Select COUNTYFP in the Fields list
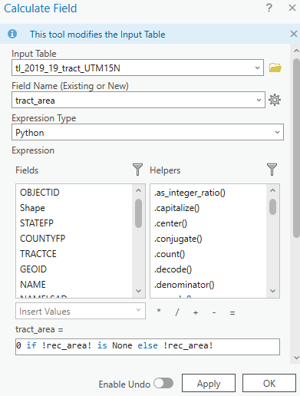This screenshot has width=300, height=396. coord(42,239)
